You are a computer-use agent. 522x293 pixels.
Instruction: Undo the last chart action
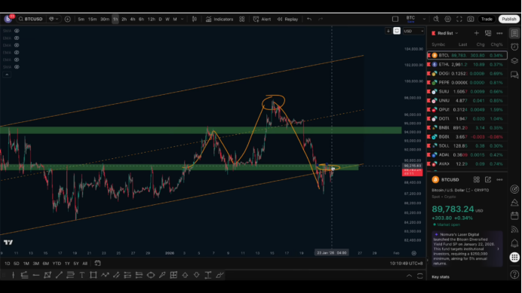click(x=309, y=20)
